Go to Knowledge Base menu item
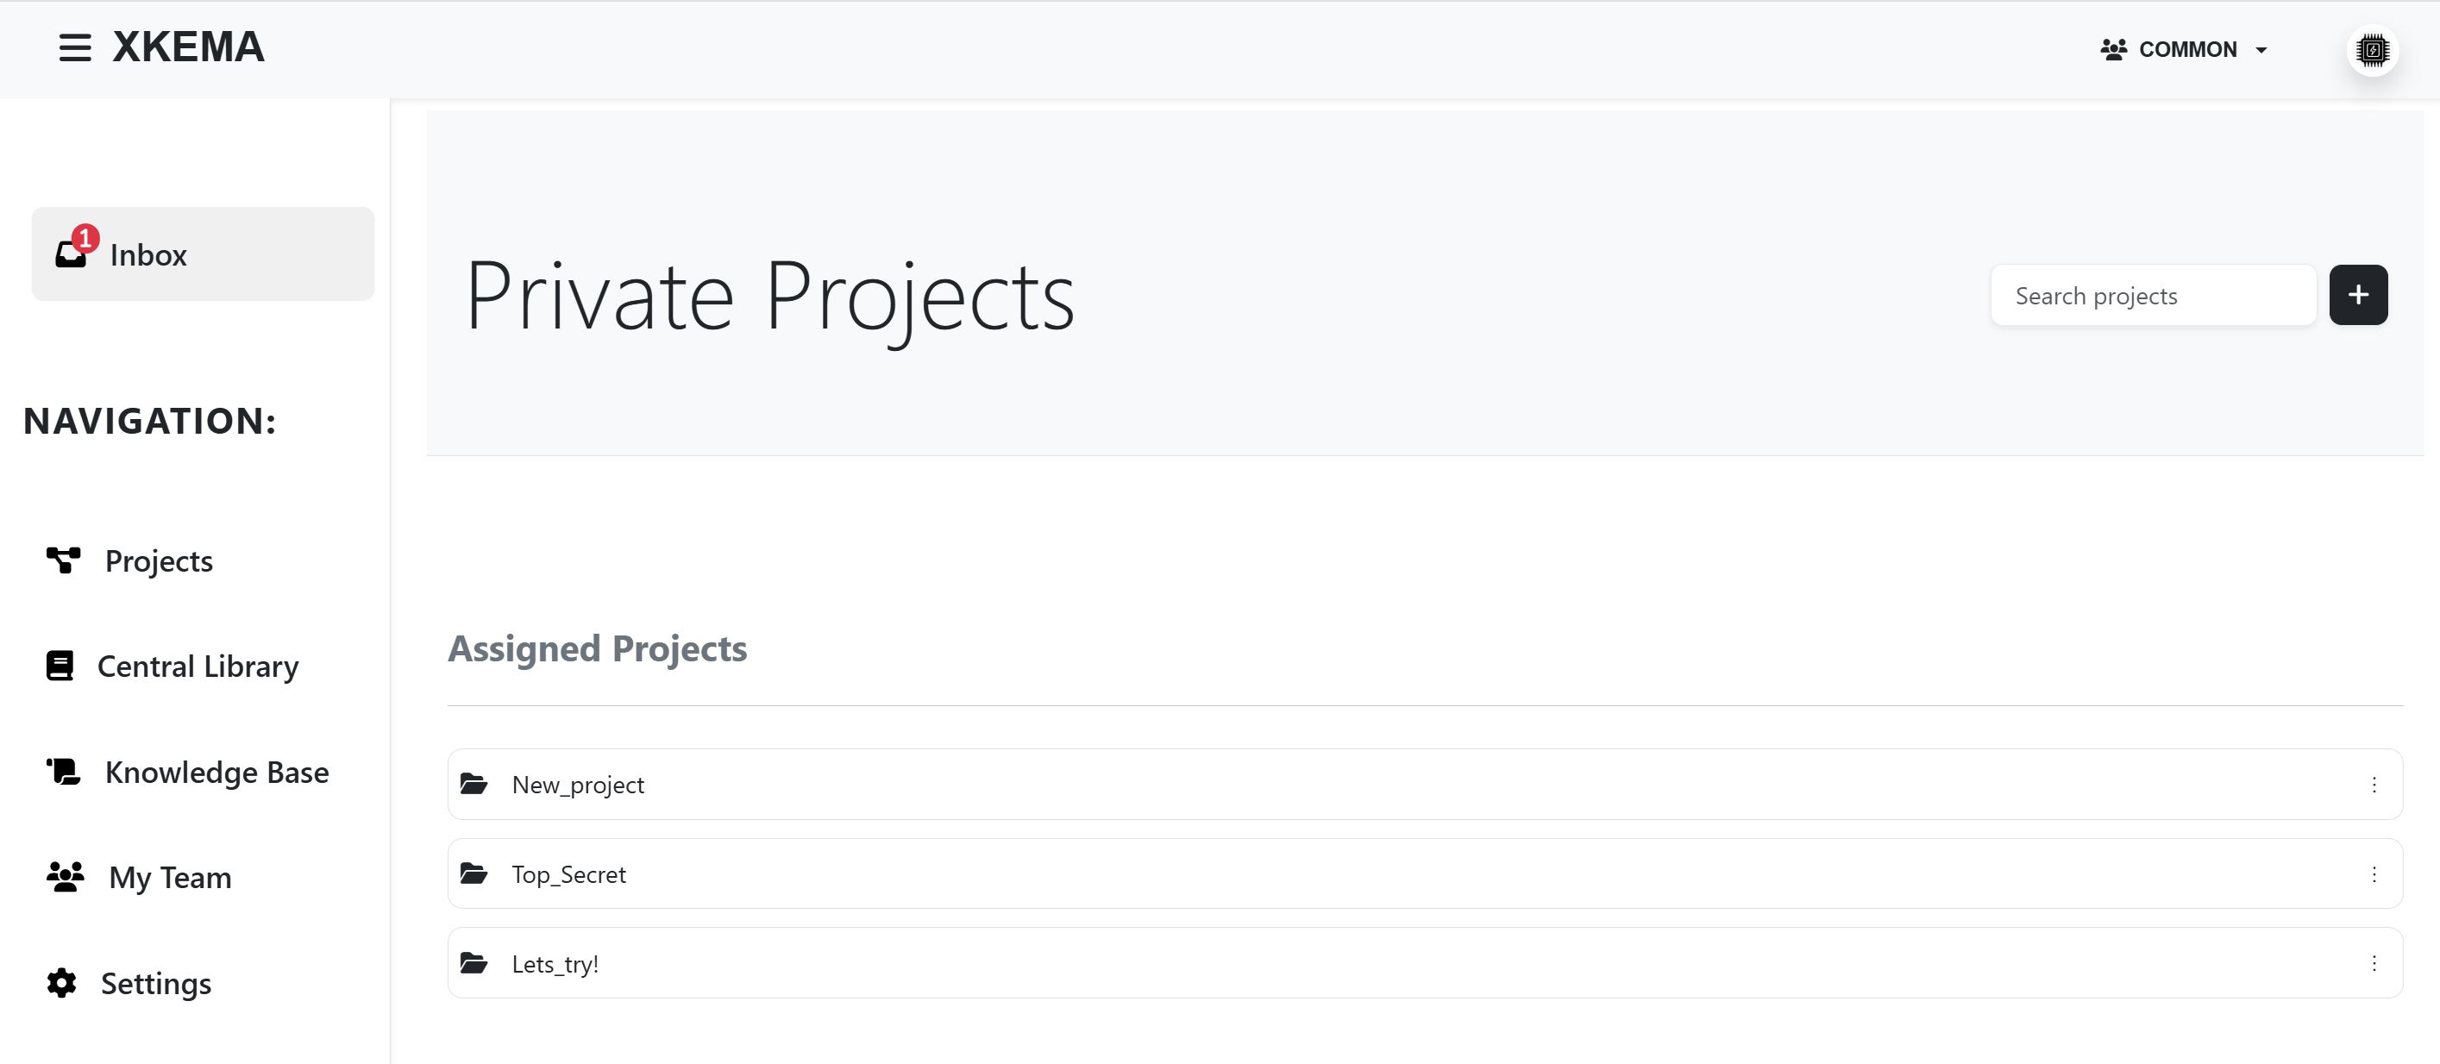The height and width of the screenshot is (1064, 2440). pyautogui.click(x=216, y=772)
